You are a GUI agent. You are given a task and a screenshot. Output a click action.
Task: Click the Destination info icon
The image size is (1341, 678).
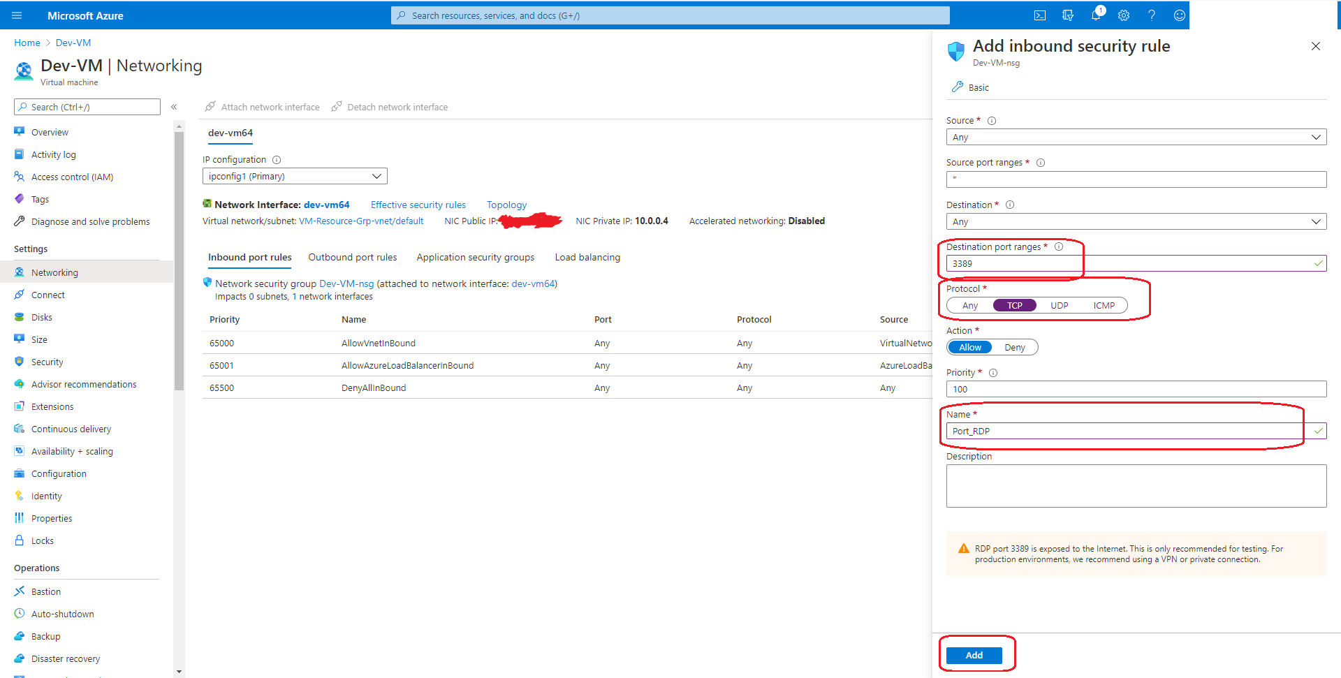1009,205
